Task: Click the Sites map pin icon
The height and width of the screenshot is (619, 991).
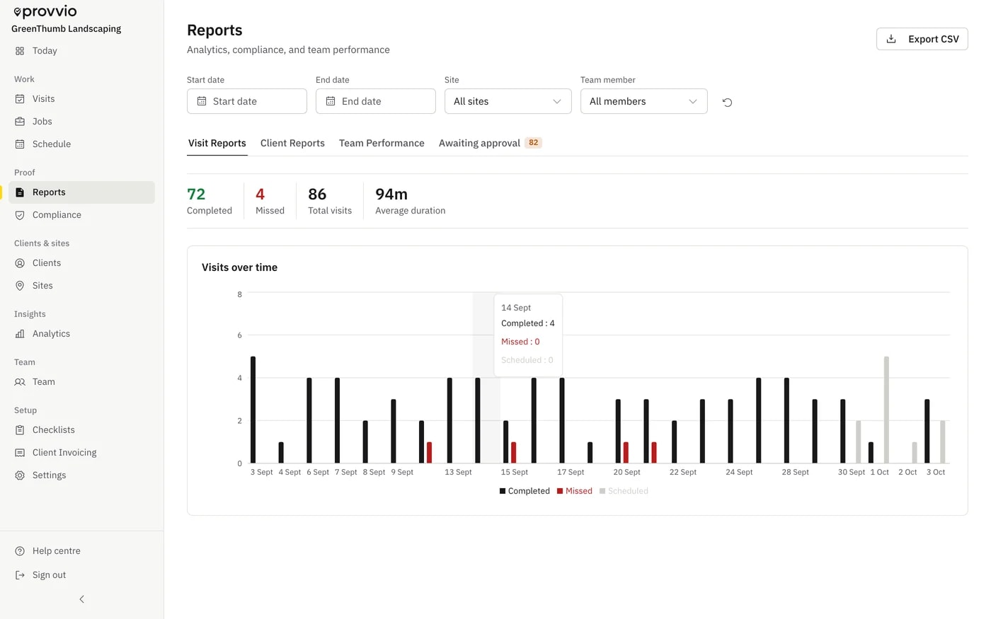Action: pos(20,286)
